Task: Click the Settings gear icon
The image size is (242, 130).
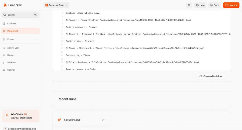Action: click(x=4, y=70)
